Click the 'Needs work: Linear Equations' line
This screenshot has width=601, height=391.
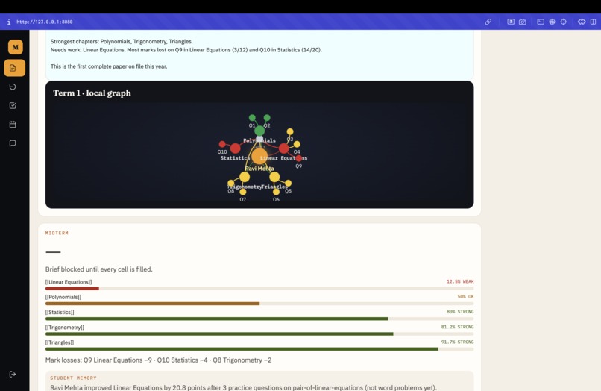[186, 50]
